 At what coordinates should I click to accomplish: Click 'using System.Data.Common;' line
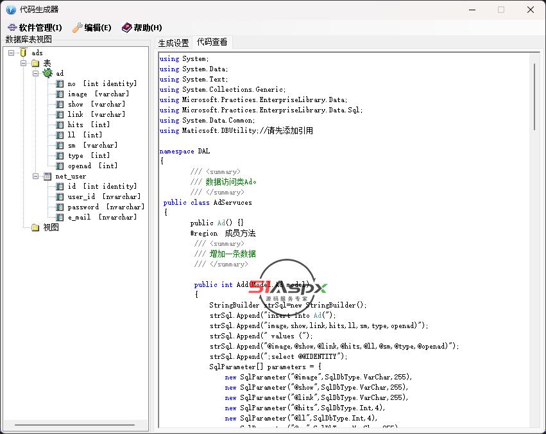(x=207, y=121)
